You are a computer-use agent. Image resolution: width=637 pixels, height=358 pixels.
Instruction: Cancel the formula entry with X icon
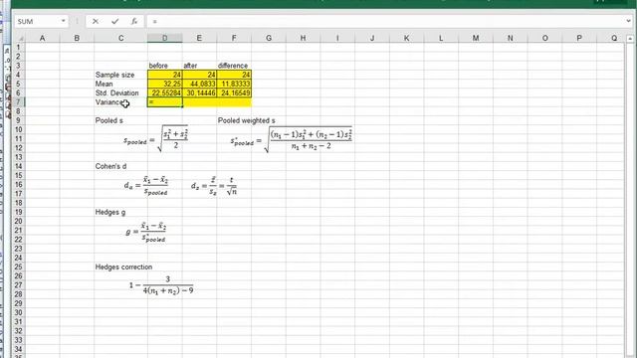pyautogui.click(x=96, y=21)
